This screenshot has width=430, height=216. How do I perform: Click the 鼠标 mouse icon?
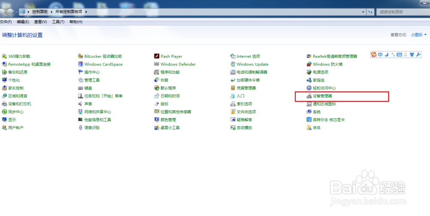point(157,104)
